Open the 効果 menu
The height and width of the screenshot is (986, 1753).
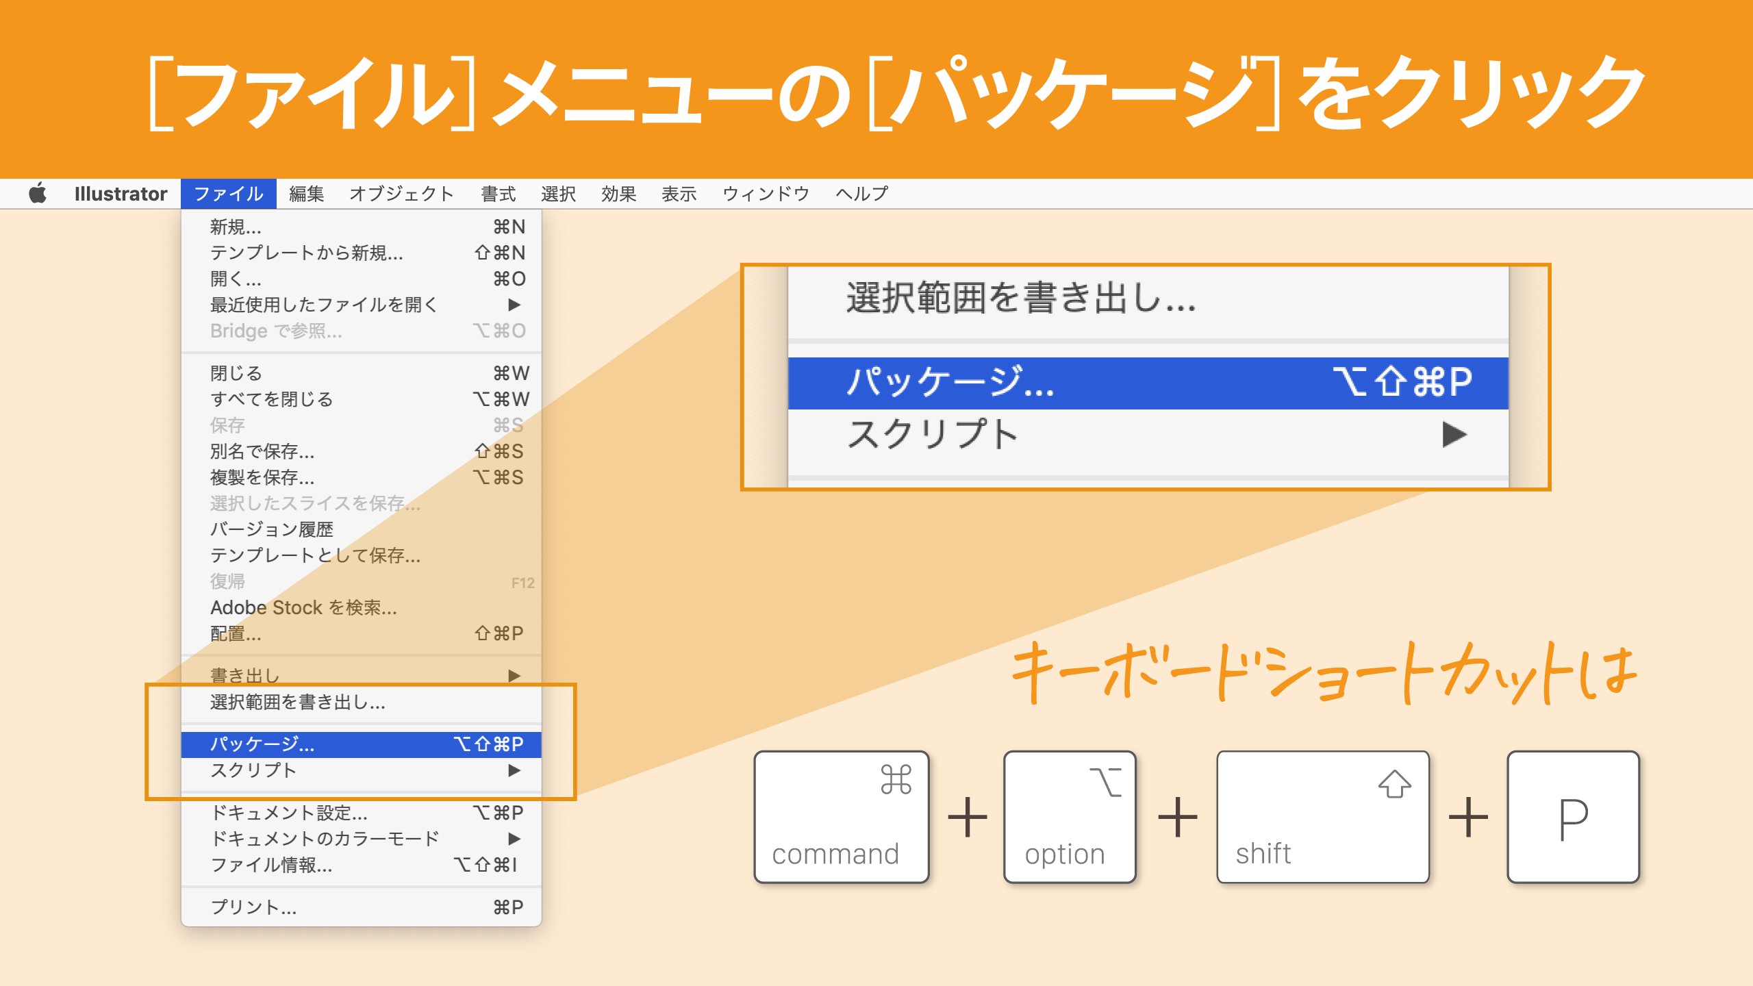[618, 194]
